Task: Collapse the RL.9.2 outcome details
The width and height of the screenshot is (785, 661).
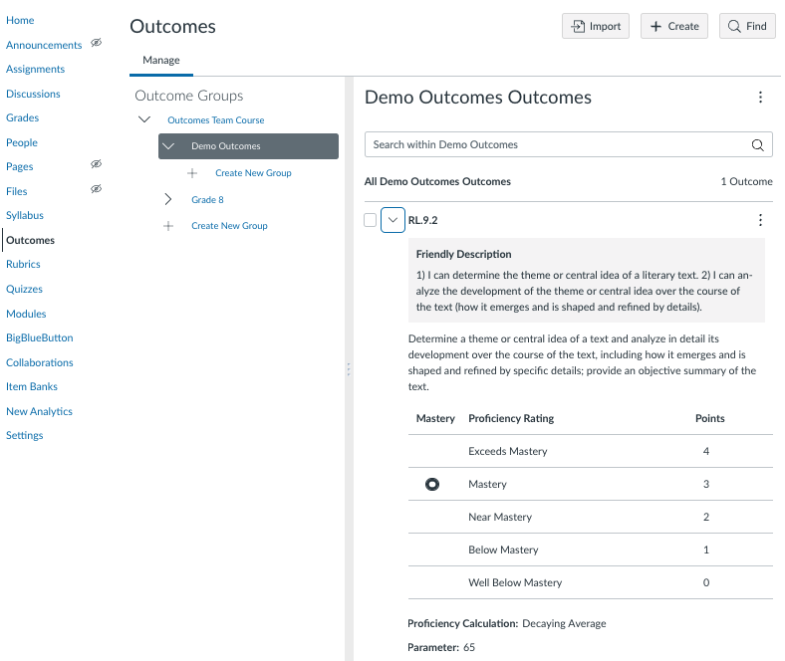Action: point(392,220)
